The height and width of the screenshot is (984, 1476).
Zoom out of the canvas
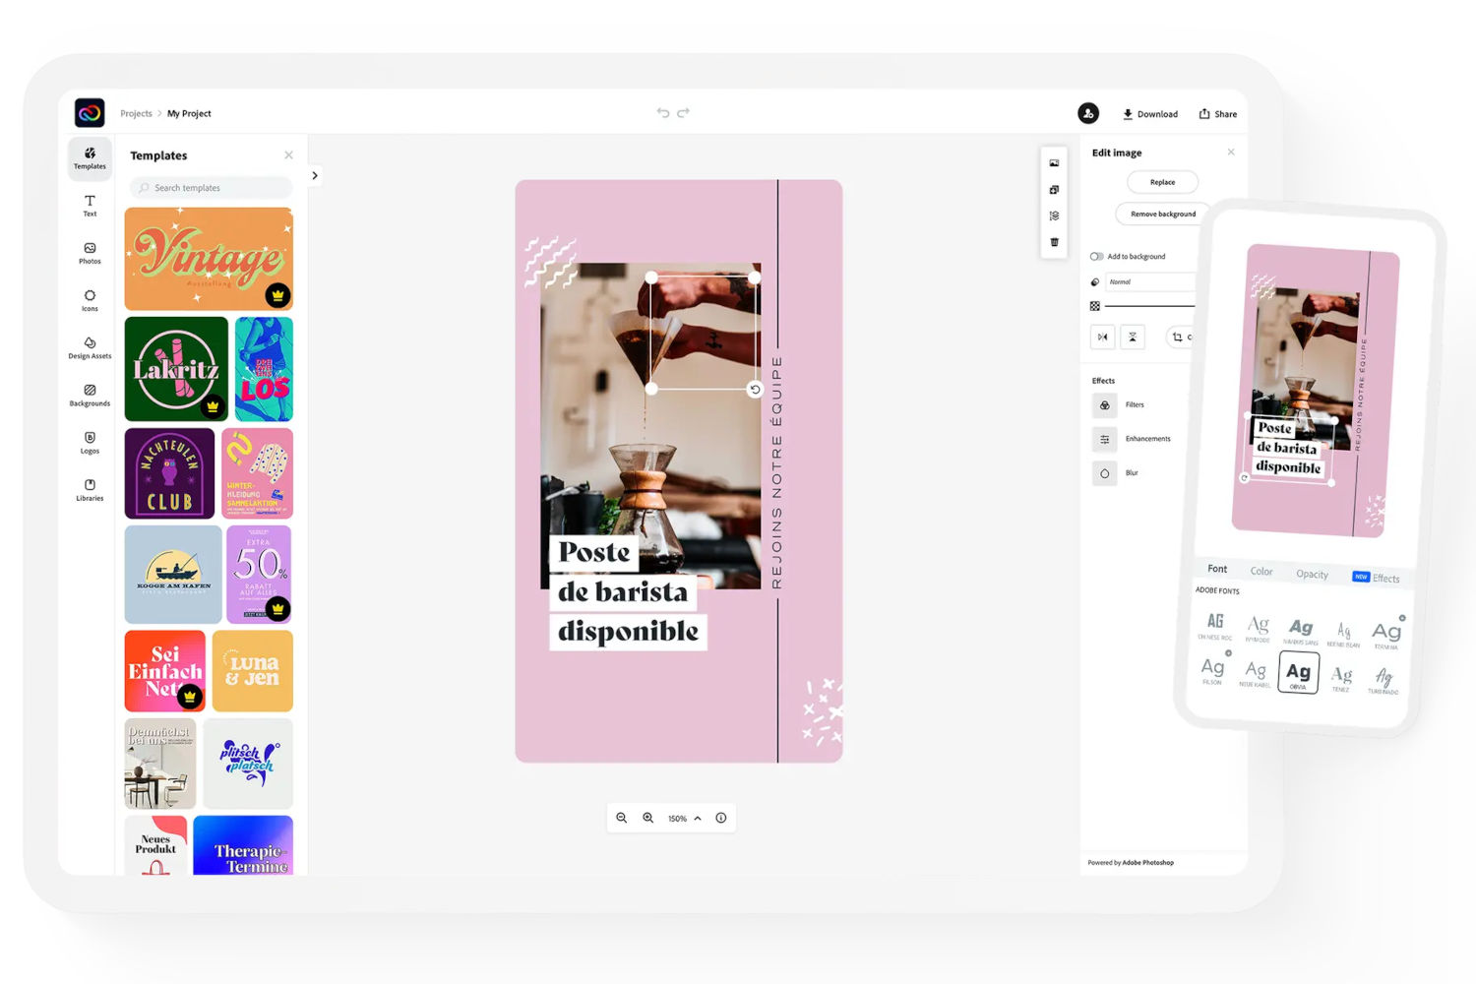tap(622, 818)
